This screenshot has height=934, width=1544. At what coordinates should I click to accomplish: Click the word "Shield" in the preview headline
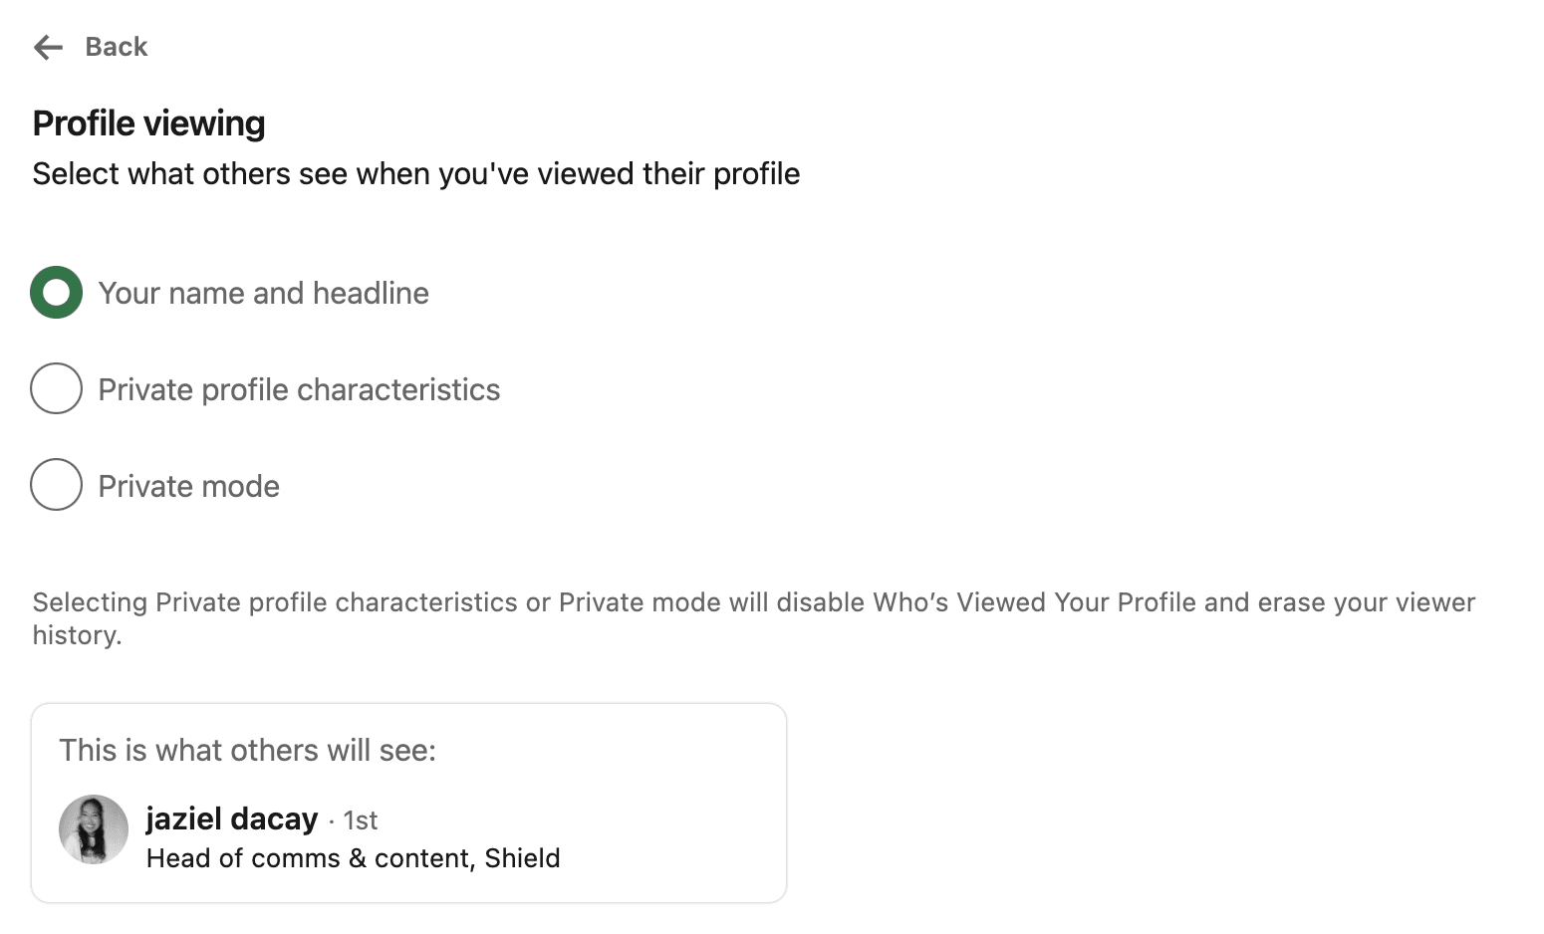[522, 858]
